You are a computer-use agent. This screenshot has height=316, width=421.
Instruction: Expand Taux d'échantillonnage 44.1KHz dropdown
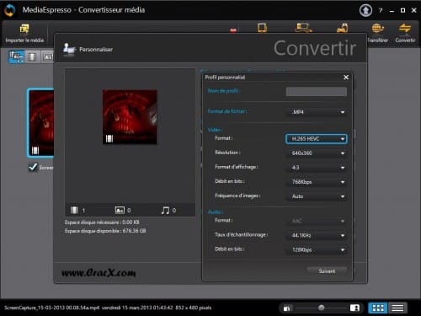[317, 235]
